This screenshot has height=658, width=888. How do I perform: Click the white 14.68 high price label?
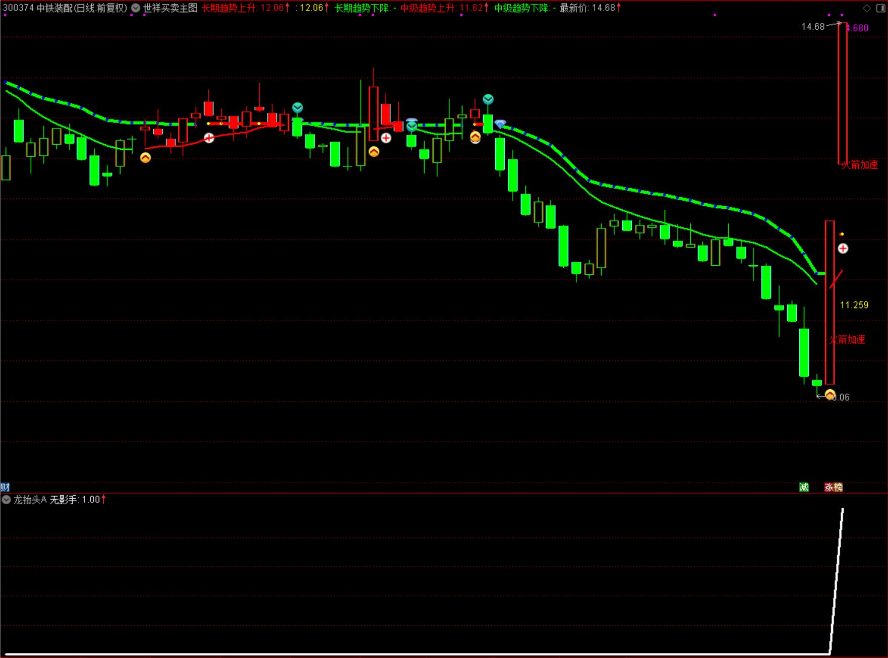click(813, 26)
